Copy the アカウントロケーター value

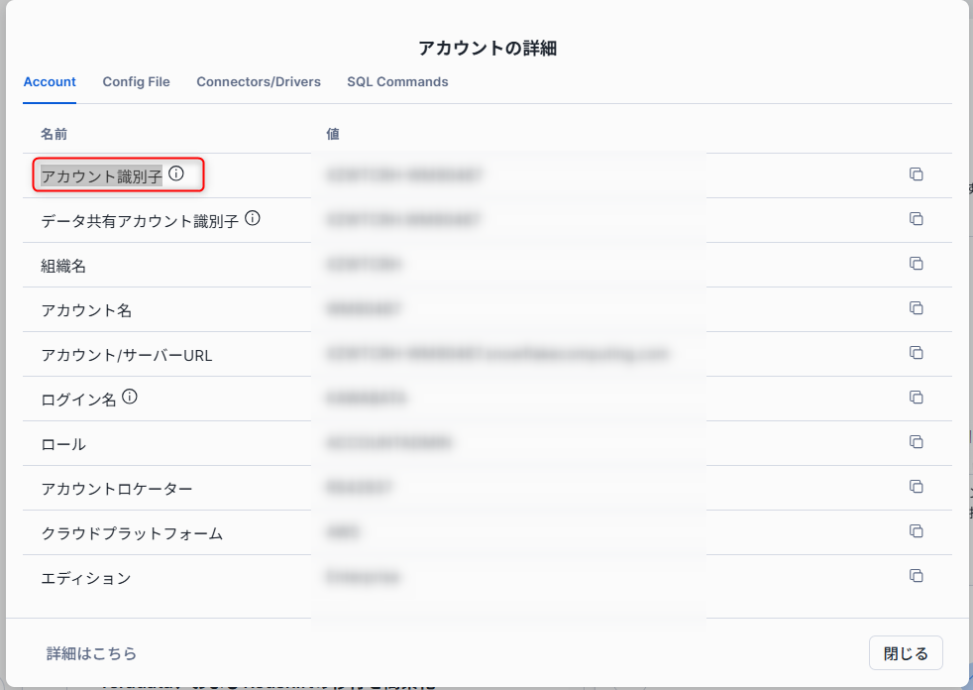coord(917,487)
